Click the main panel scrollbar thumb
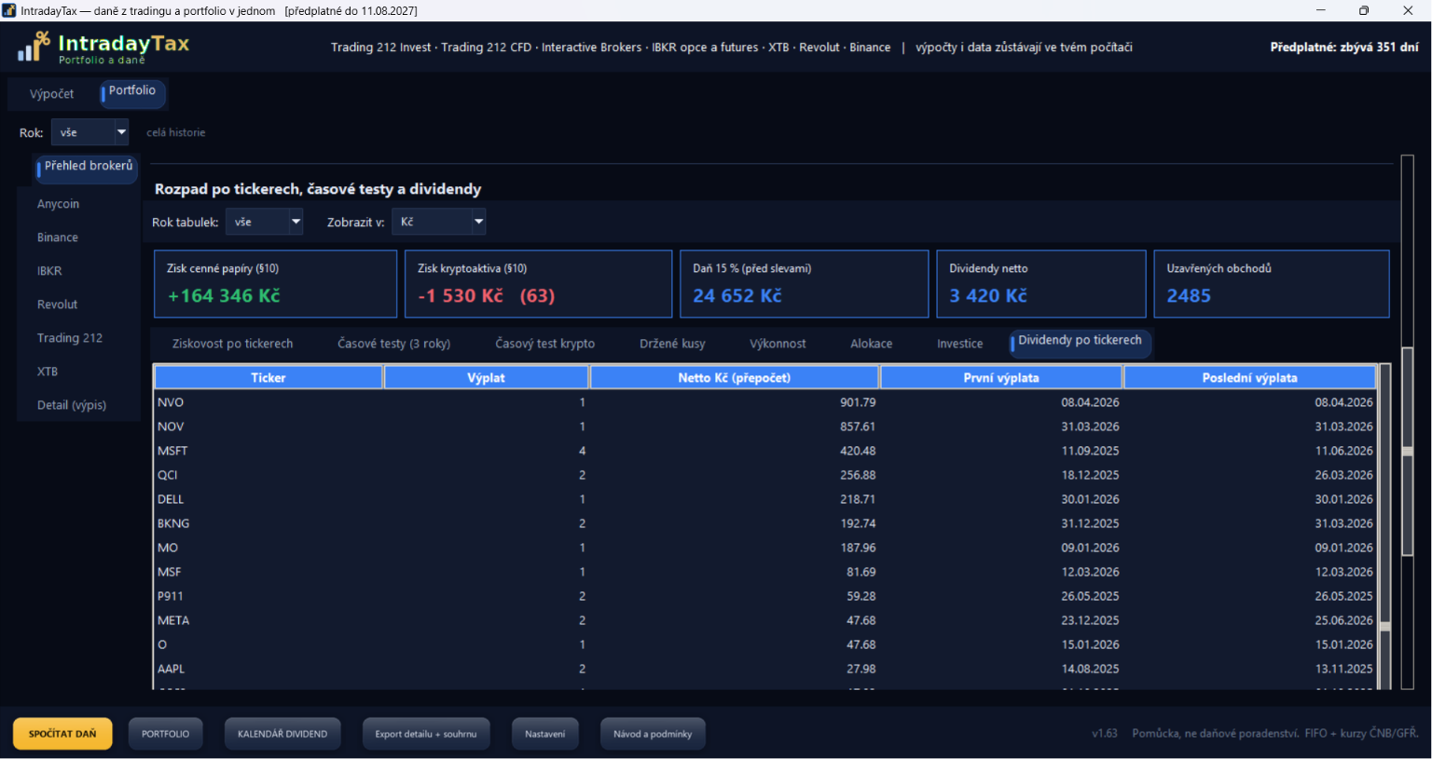1432x759 pixels. tap(1408, 452)
